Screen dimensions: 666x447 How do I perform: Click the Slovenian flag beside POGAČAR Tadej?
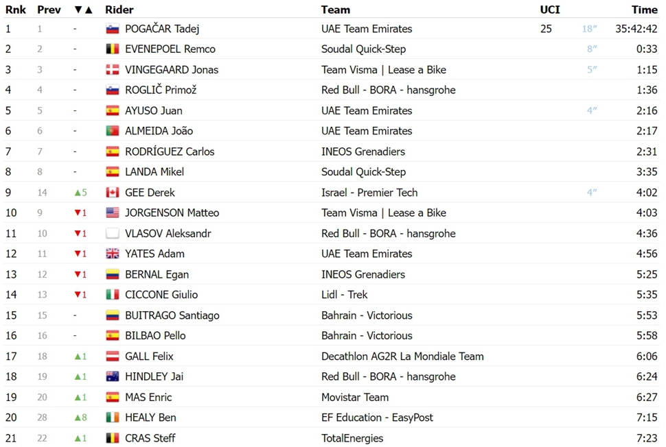[112, 29]
